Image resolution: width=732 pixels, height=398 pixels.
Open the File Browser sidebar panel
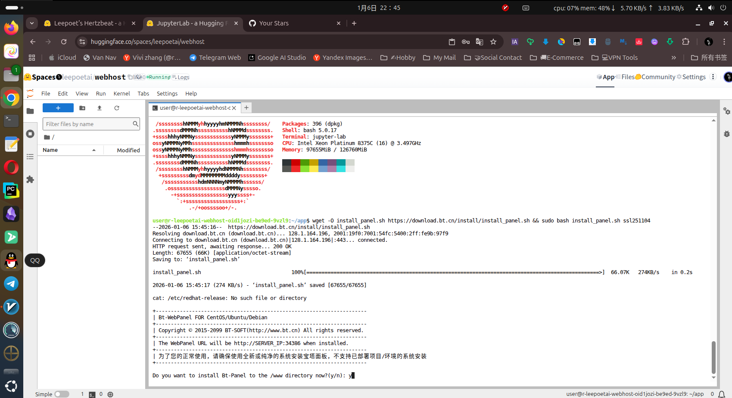click(x=30, y=111)
